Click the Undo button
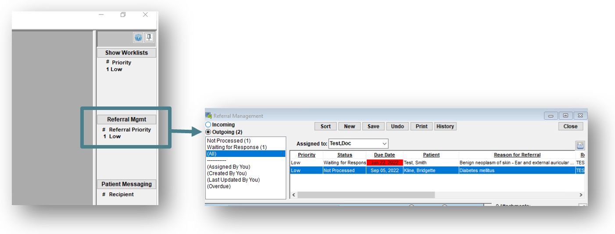Image resolution: width=615 pixels, height=234 pixels. point(397,126)
